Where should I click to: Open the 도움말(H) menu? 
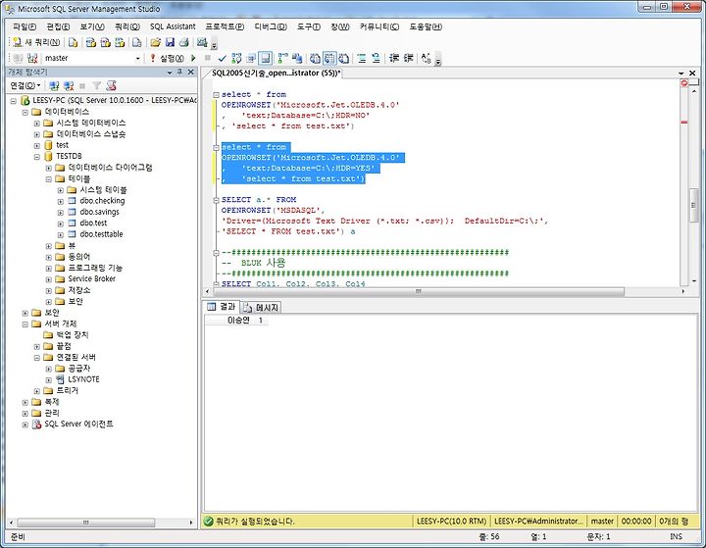click(x=426, y=26)
